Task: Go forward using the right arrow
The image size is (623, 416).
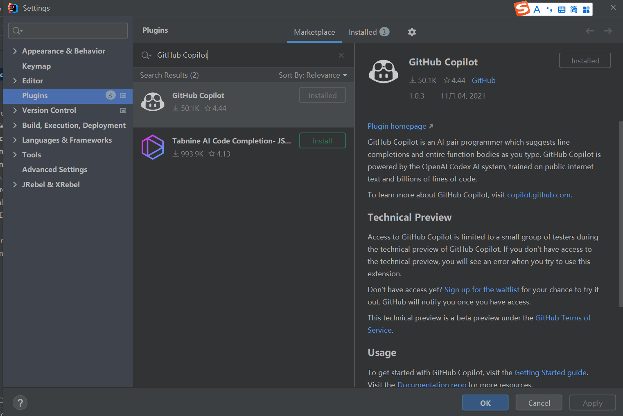Action: [x=608, y=31]
